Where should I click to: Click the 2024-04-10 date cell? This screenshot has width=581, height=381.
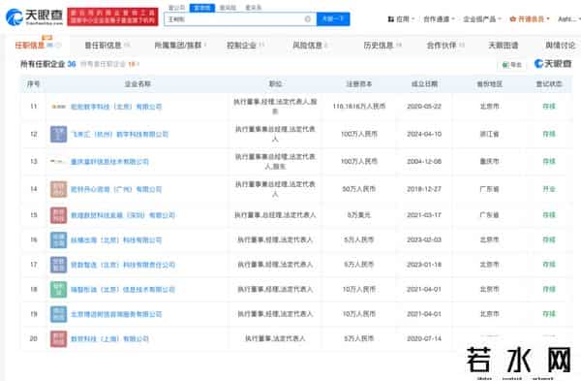tap(424, 134)
